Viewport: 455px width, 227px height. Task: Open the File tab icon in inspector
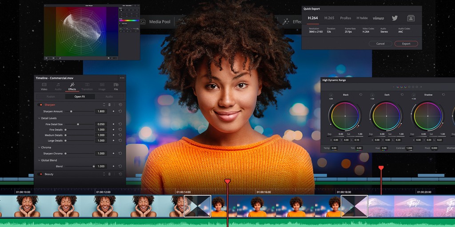(x=116, y=86)
